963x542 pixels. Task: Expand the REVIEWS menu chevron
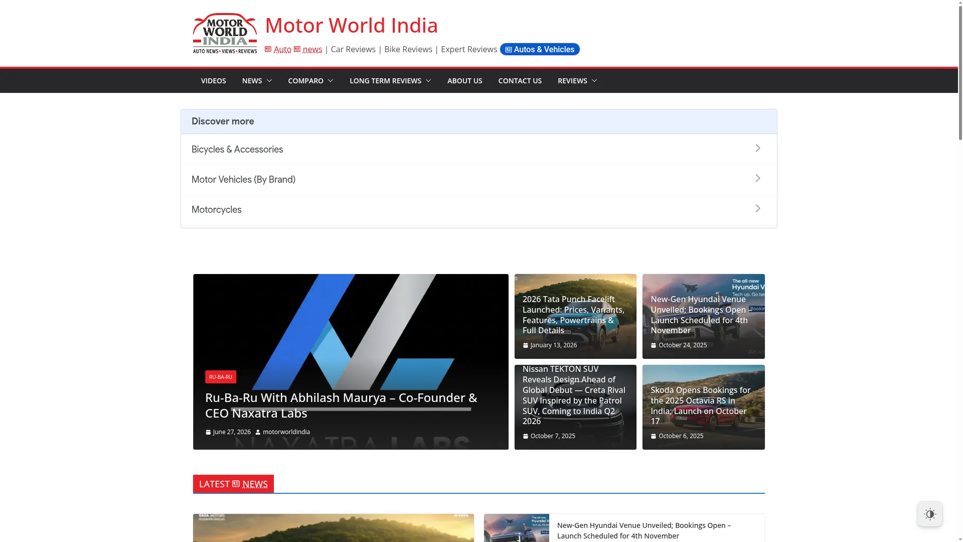[594, 81]
